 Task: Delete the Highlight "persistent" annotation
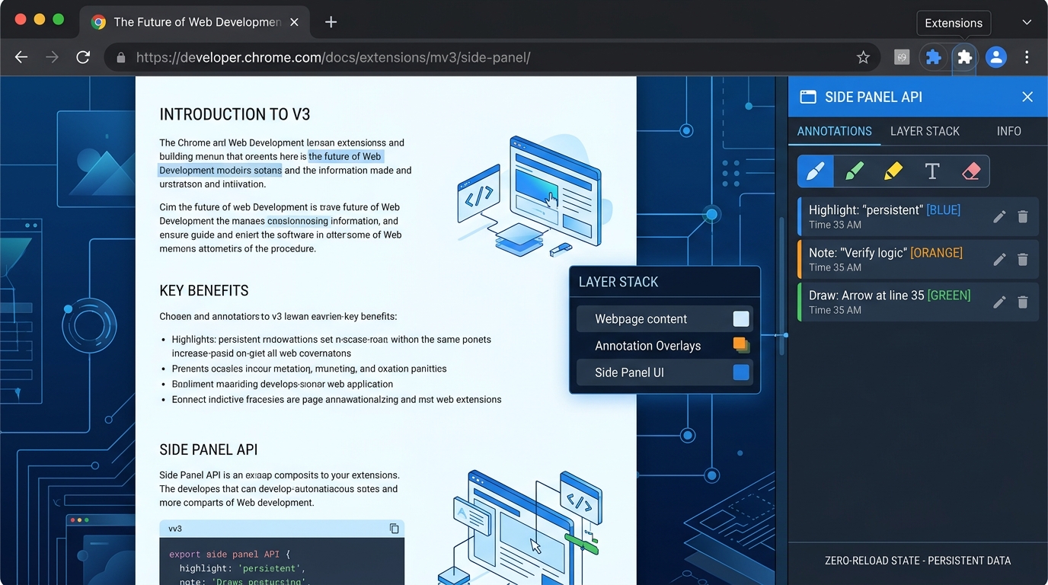1023,217
